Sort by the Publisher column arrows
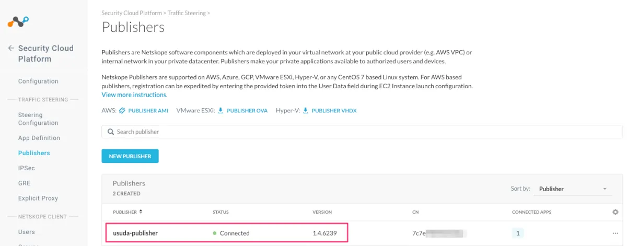This screenshot has width=627, height=246. click(x=141, y=212)
